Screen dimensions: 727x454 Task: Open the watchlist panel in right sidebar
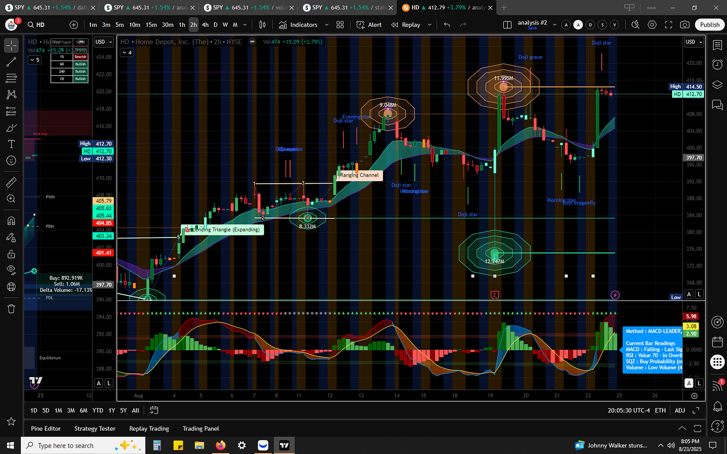click(718, 45)
